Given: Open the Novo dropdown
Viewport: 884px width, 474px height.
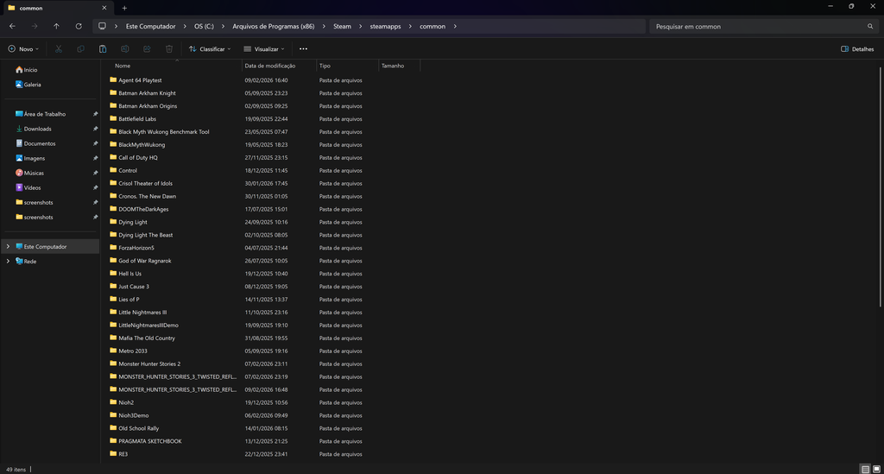Looking at the screenshot, I should [x=23, y=49].
